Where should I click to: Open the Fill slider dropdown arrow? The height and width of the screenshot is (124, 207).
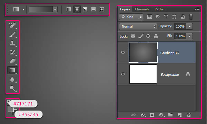point(189,36)
